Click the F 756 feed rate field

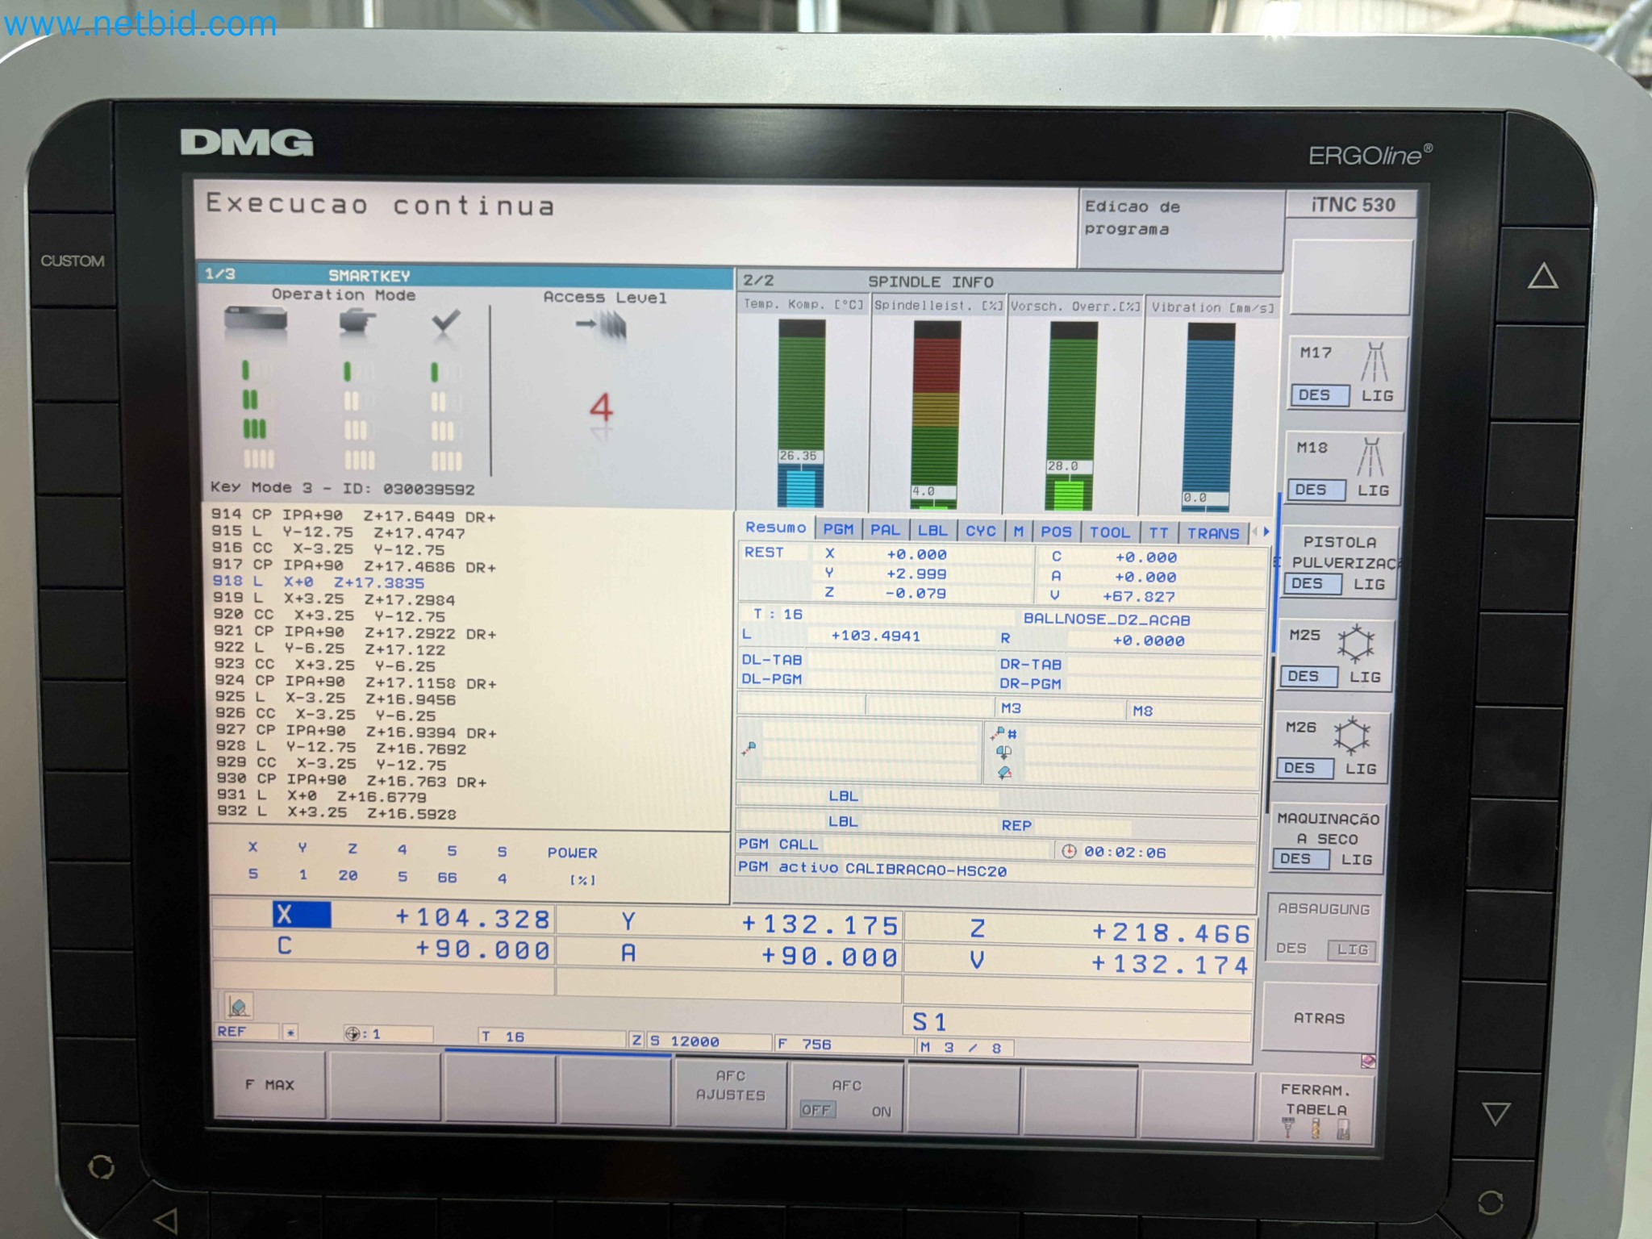pos(843,1044)
